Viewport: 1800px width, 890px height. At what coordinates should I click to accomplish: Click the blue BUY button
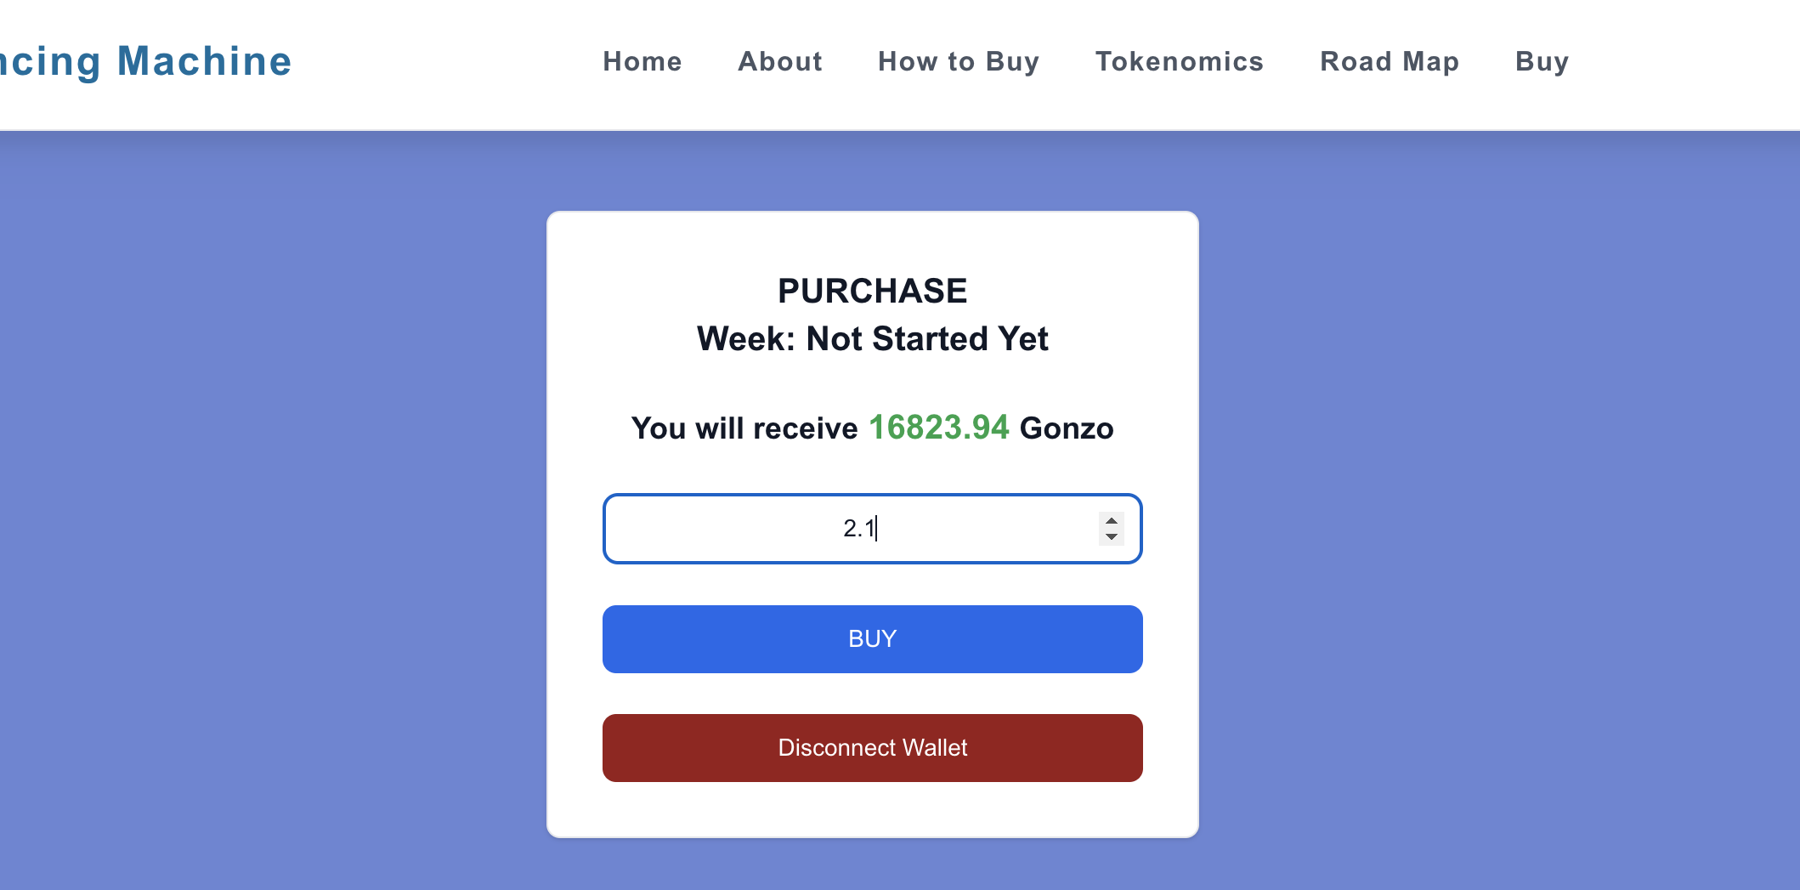[x=873, y=639]
